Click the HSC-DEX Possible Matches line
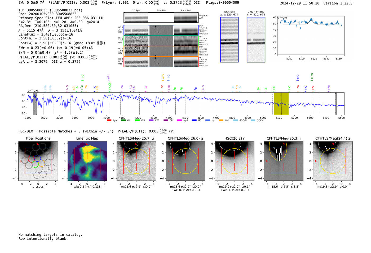The image size is (371, 253). pyautogui.click(x=97, y=131)
